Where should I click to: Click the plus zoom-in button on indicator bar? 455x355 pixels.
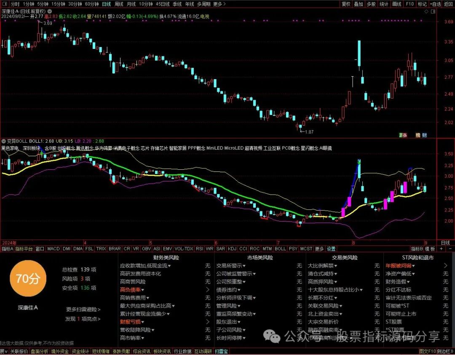[x=442, y=248]
